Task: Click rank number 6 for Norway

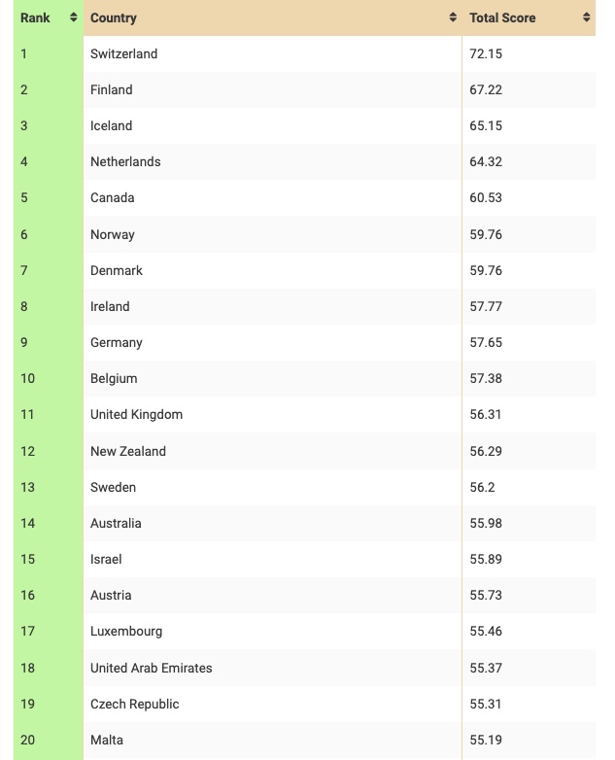Action: (23, 234)
